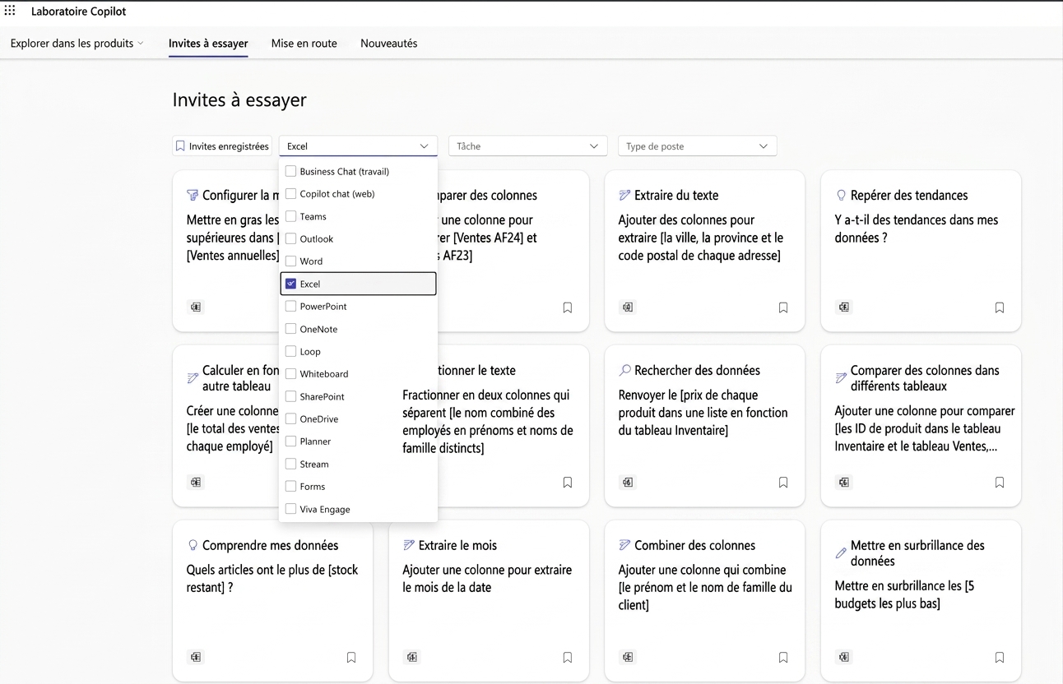Open the Nouveautés tab
1063x684 pixels.
click(388, 44)
